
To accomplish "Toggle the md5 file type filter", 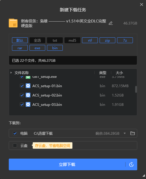I will (72, 40).
